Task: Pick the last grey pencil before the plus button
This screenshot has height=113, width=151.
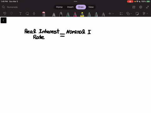Action: point(103,14)
